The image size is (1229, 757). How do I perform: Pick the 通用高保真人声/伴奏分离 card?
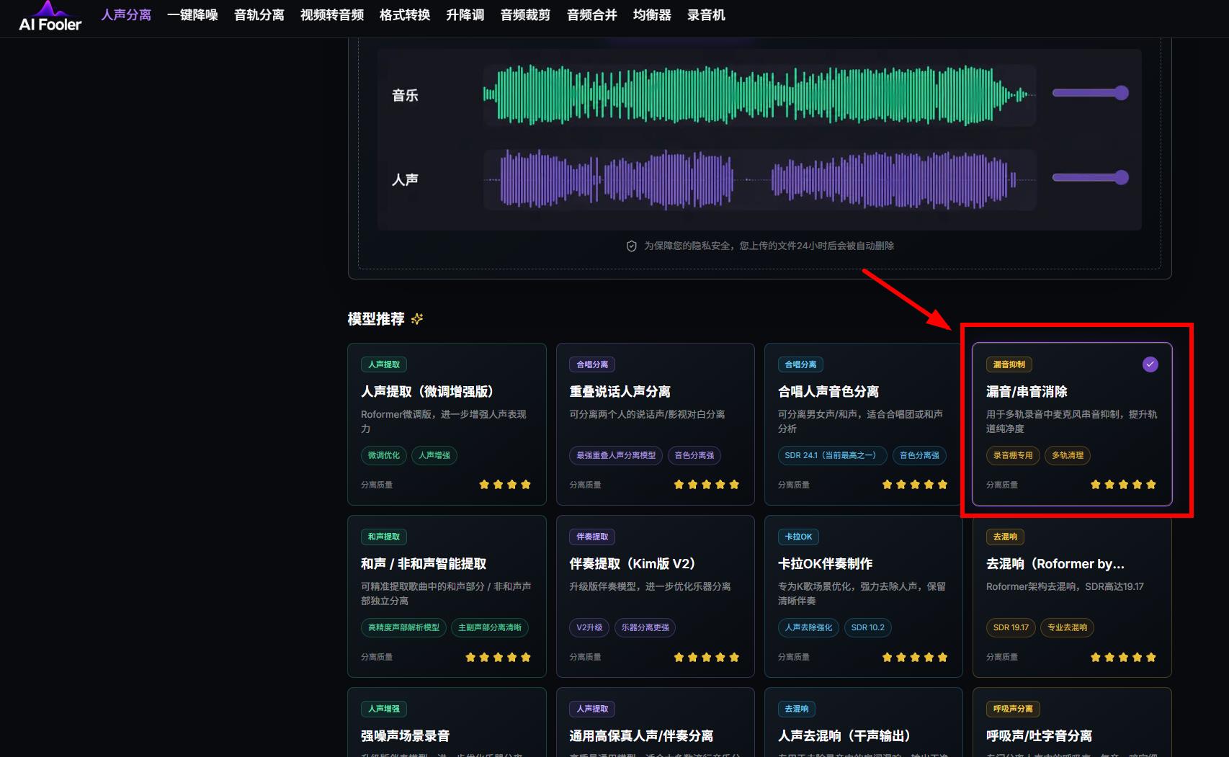click(656, 722)
